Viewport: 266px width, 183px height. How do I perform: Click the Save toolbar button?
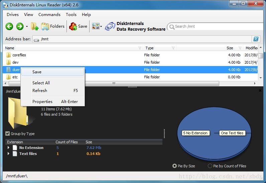[x=78, y=26]
